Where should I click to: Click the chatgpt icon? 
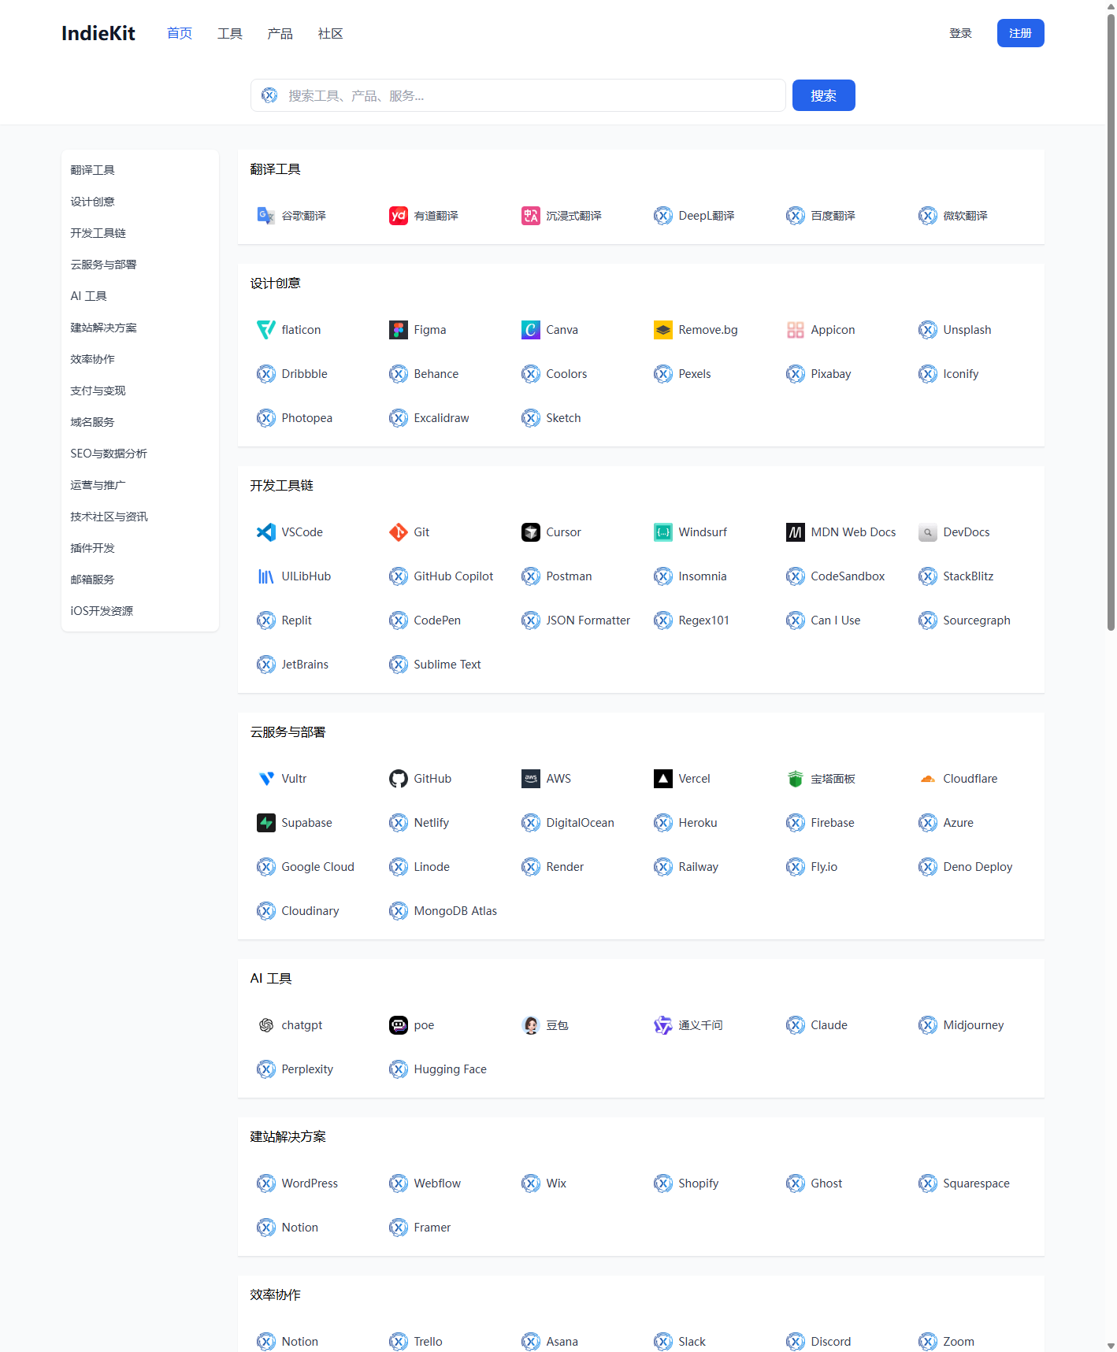tap(266, 1025)
